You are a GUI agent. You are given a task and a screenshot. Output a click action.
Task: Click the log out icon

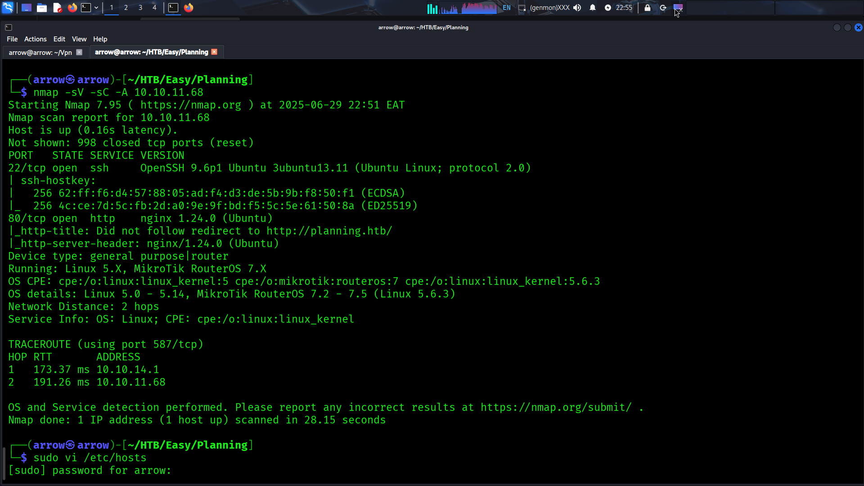(663, 8)
